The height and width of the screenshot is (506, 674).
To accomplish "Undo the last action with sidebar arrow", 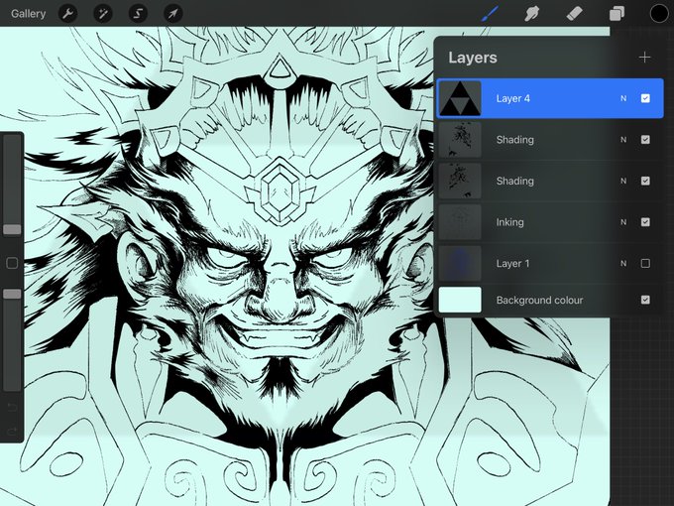I will pyautogui.click(x=12, y=407).
